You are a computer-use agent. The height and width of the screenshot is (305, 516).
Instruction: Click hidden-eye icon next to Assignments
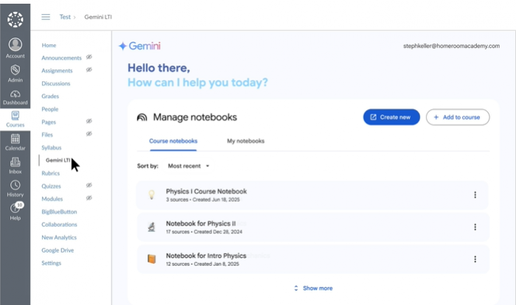coord(89,70)
